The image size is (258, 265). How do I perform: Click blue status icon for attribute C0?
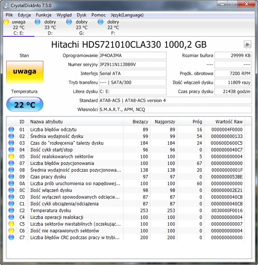click(11, 197)
